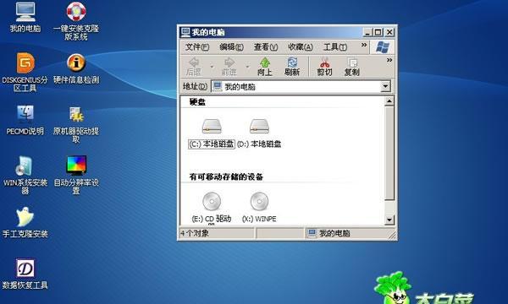Click the status bar text 4 个对象
508x304 pixels.
[x=195, y=233]
